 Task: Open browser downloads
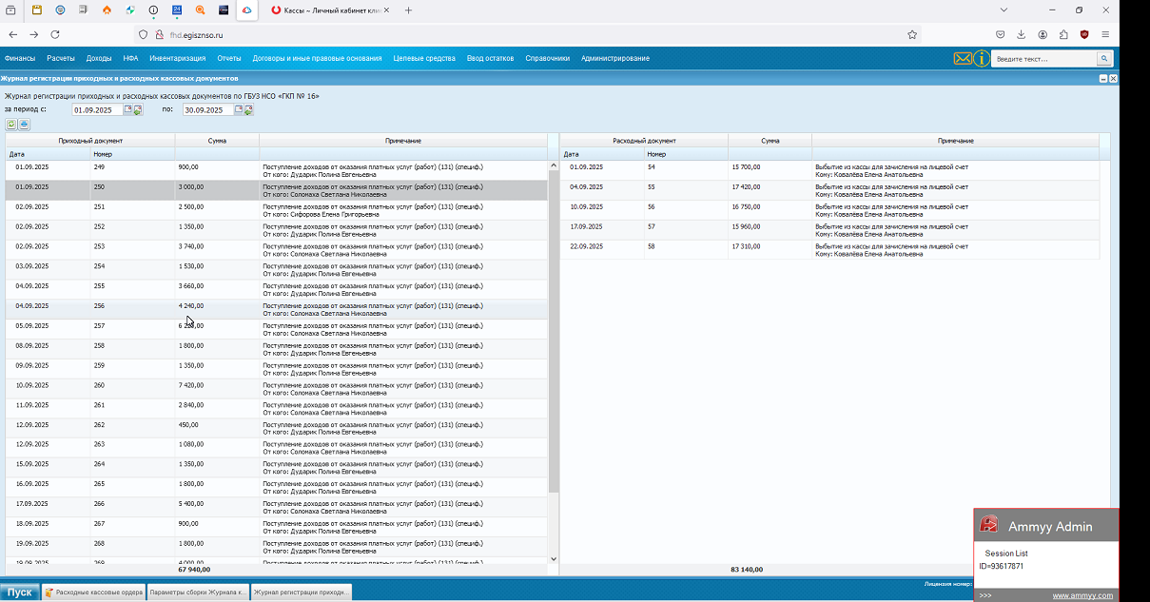click(x=1022, y=34)
